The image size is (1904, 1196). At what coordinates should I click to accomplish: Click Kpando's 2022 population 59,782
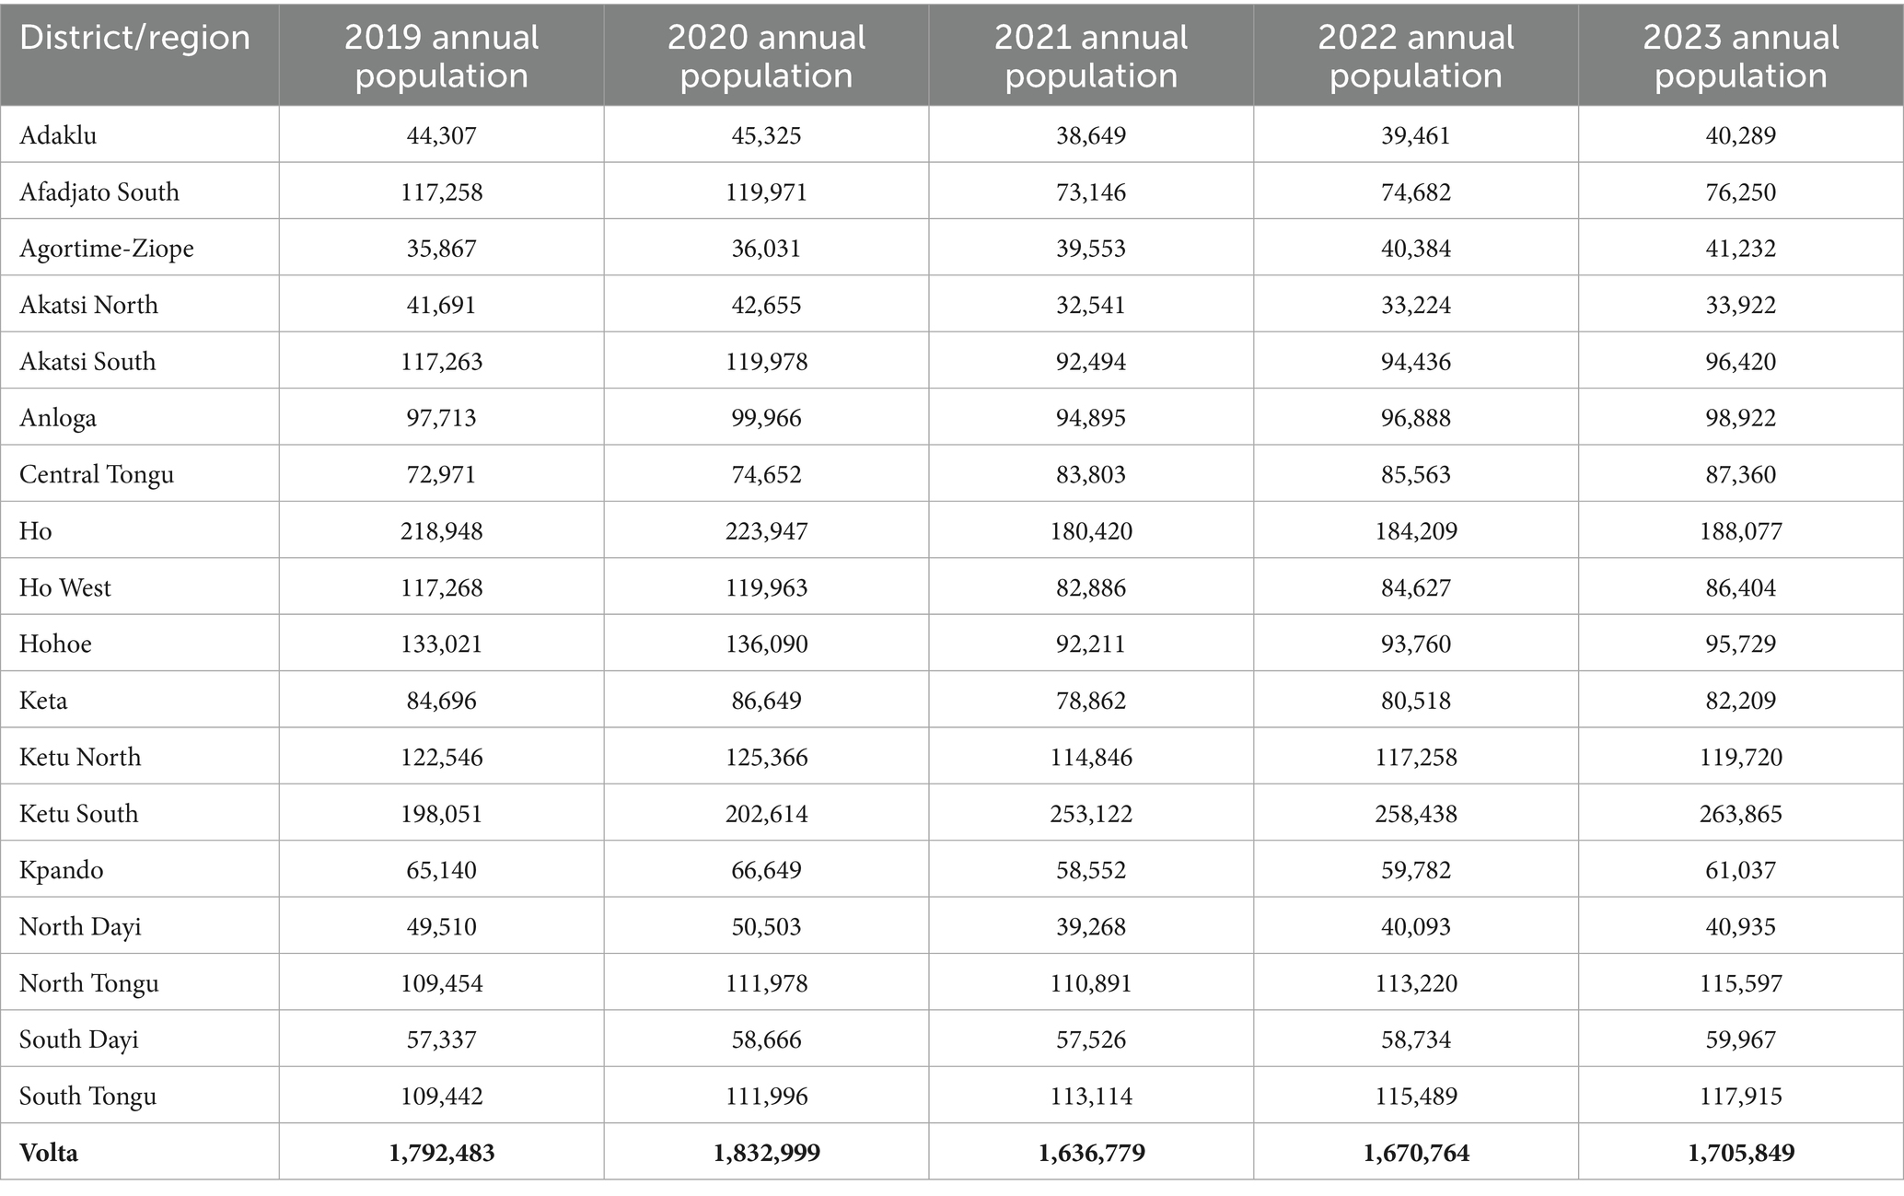point(1415,870)
